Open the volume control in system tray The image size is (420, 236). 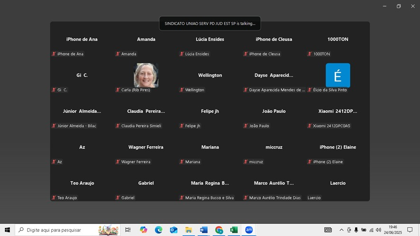coord(378,230)
